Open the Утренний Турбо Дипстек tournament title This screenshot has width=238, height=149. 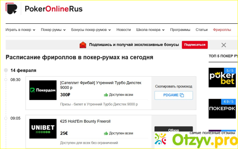tap(101, 85)
